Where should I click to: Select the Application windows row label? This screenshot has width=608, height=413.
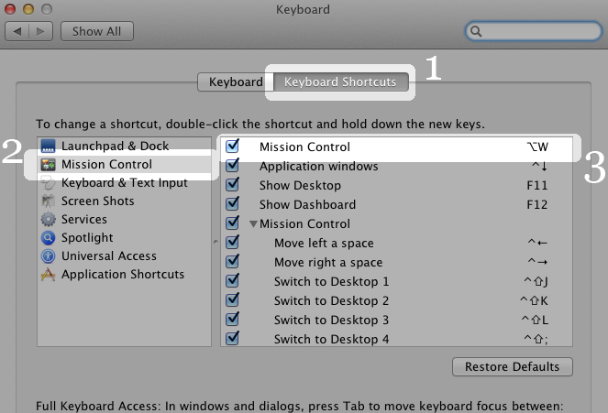pyautogui.click(x=319, y=166)
